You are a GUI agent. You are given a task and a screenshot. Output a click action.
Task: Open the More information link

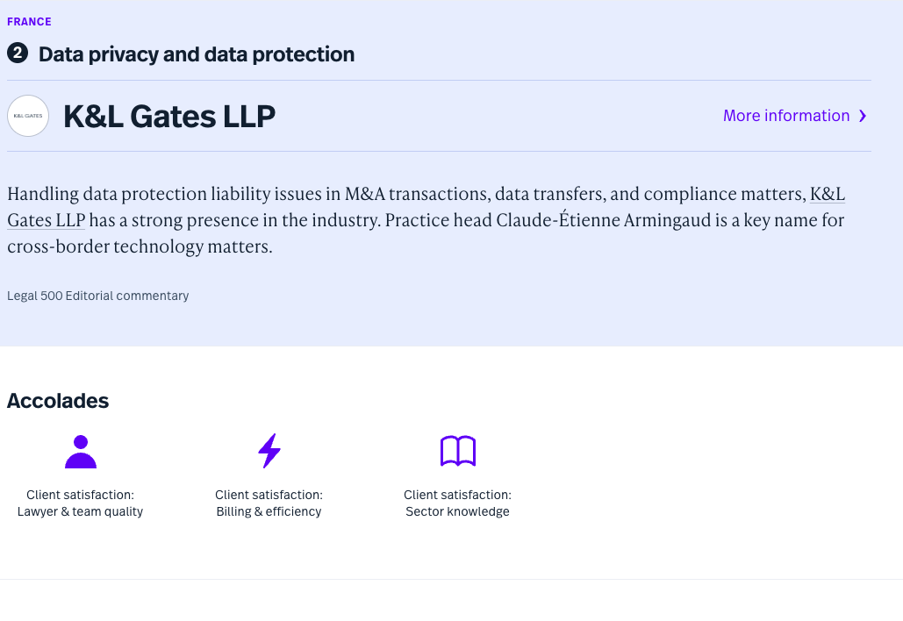[786, 116]
